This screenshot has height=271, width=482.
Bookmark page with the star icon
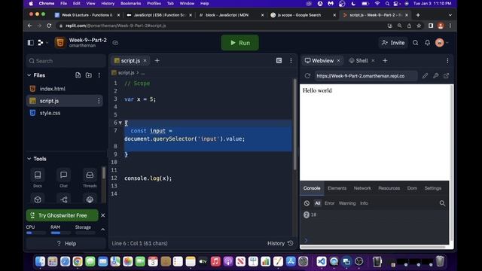(419, 26)
